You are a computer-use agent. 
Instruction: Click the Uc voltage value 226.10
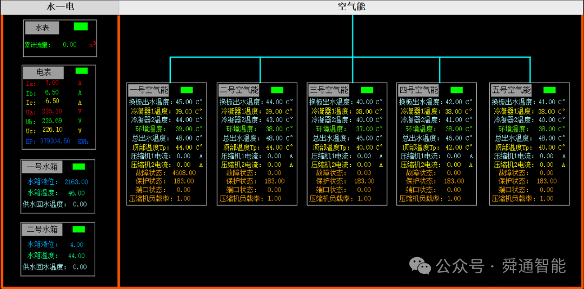pos(52,130)
